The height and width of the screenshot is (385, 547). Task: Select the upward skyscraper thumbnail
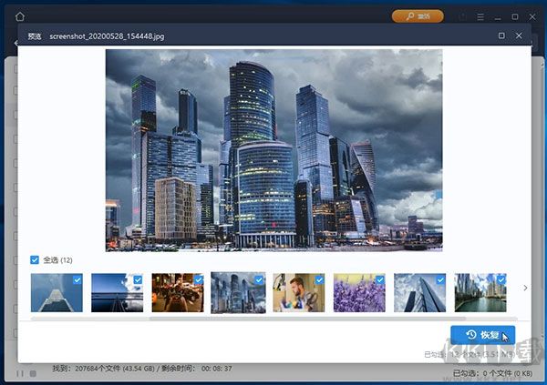(x=56, y=293)
